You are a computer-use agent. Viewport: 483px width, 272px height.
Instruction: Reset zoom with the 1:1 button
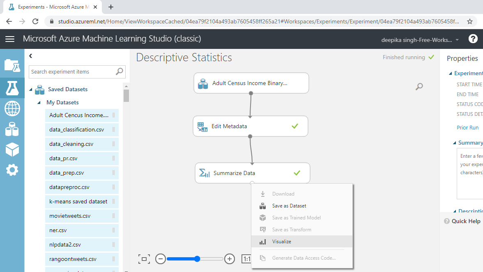tap(246, 259)
